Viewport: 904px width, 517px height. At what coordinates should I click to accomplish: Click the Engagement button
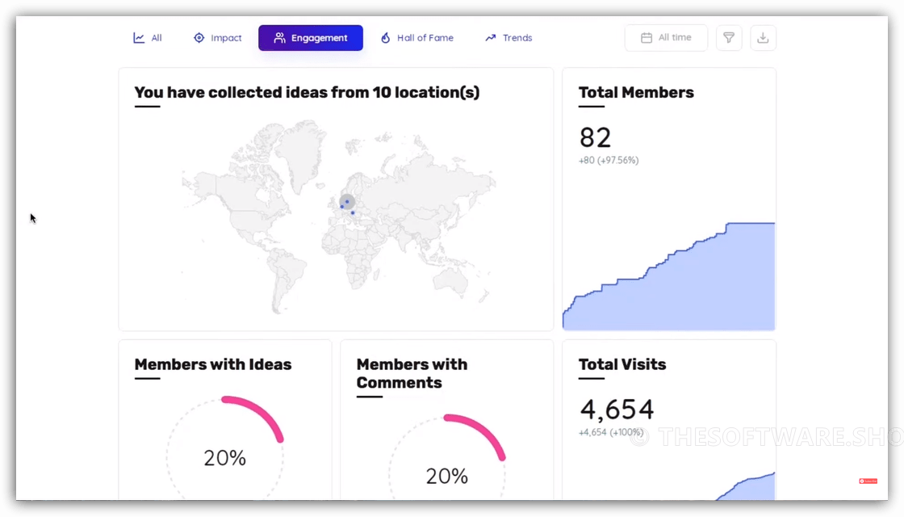(310, 37)
